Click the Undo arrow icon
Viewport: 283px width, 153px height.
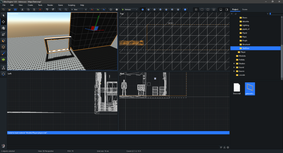click(x=47, y=9)
